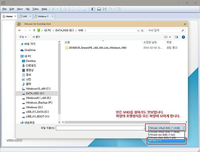The image size is (200, 152).
Task: Click the horizontal scrollbar of file list
Action: (x=117, y=122)
